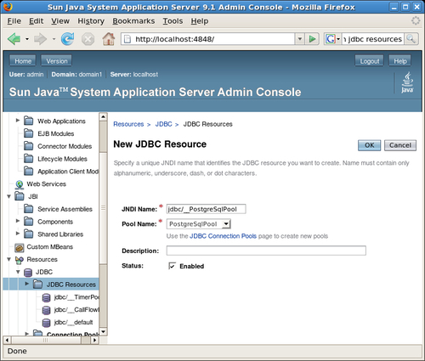Click the browser Back arrow icon
Viewport: 425px width, 361px height.
pos(14,39)
